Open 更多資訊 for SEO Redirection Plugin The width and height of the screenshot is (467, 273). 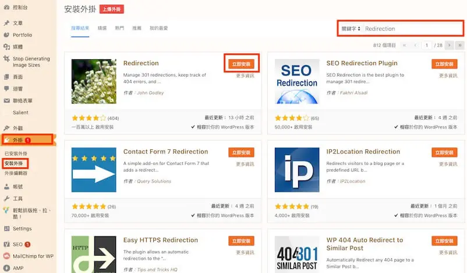tap(448, 76)
